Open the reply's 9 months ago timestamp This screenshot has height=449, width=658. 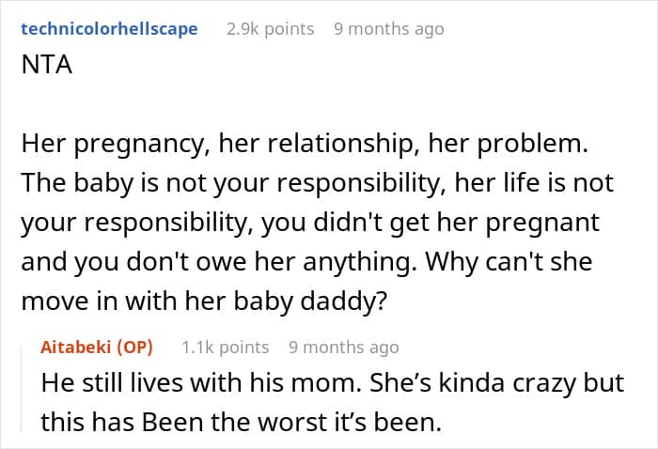click(344, 348)
